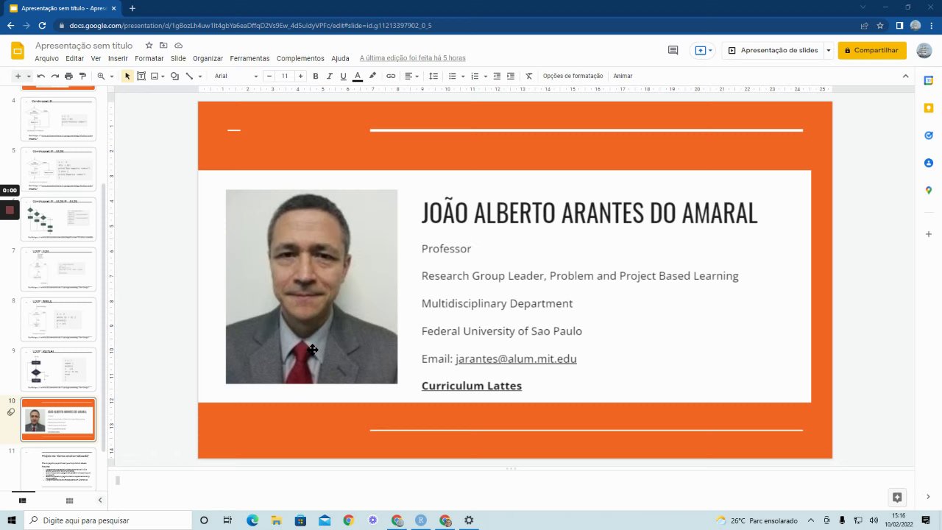This screenshot has height=530, width=942.
Task: Open the Arial font family dropdown
Action: 236,76
